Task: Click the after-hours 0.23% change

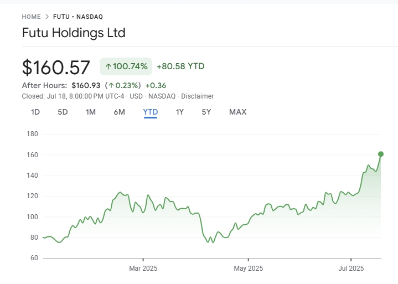Action: click(x=123, y=85)
